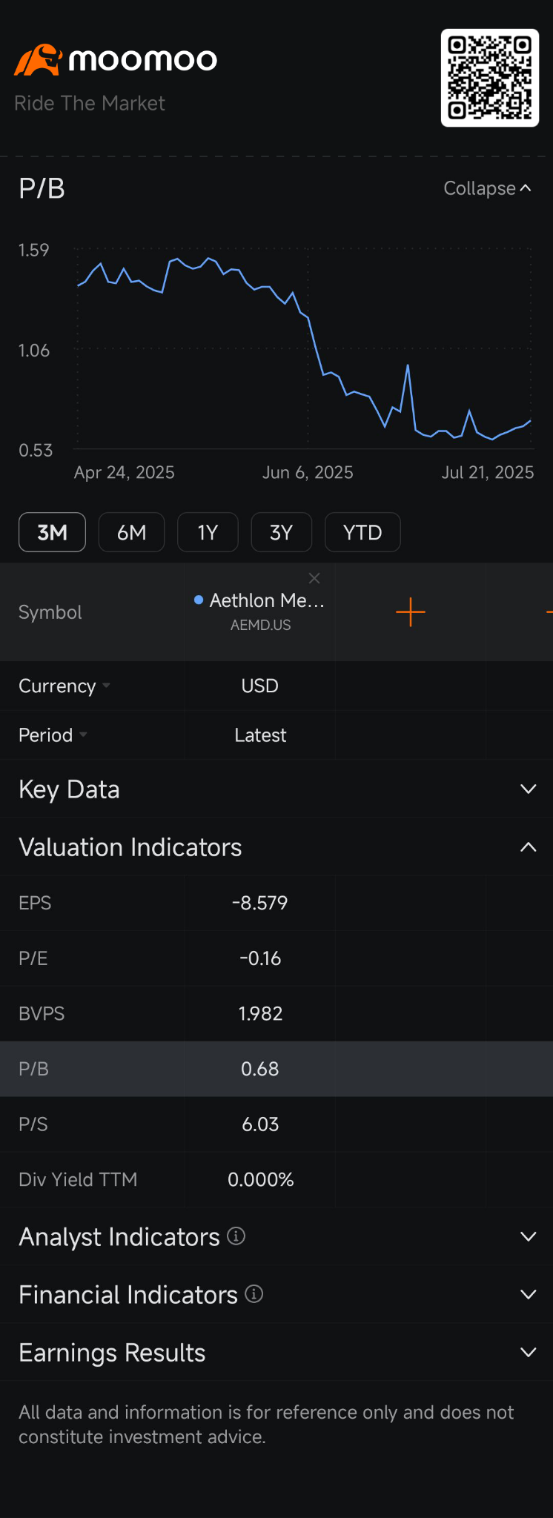Add a comparison symbol with orange plus
The width and height of the screenshot is (553, 1518).
[x=411, y=612]
